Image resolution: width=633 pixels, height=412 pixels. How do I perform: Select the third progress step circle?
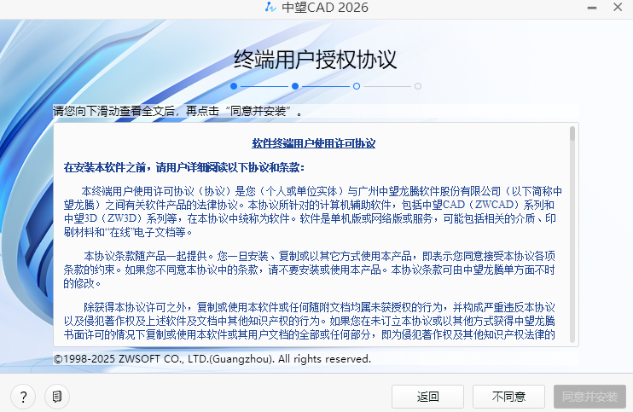click(x=357, y=86)
